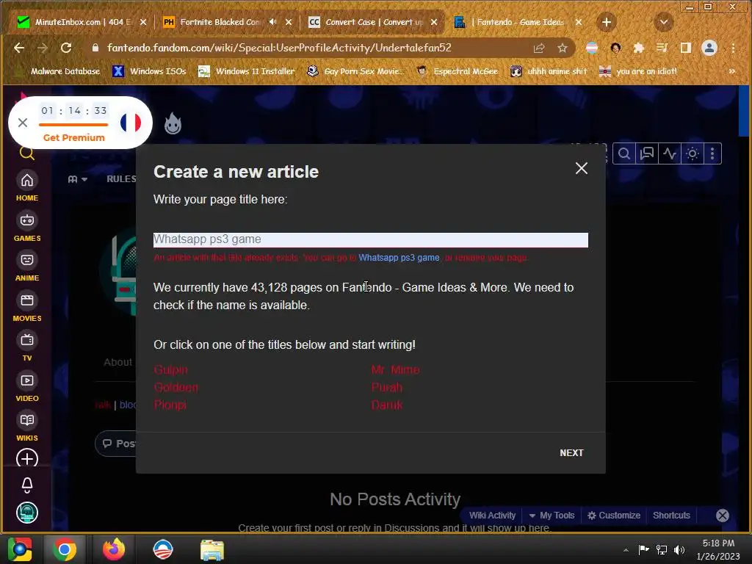The height and width of the screenshot is (564, 752).
Task: Open the GAMES sidebar section
Action: pos(27,227)
